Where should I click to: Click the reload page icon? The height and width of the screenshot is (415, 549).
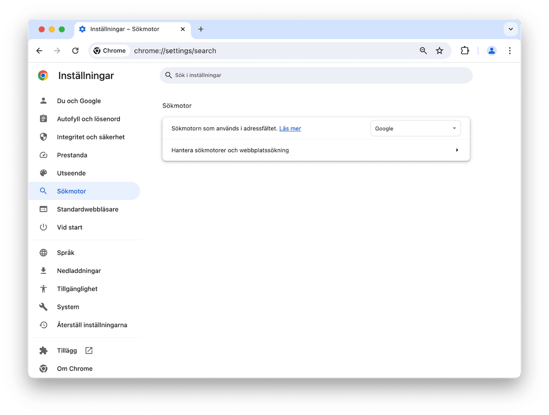75,51
